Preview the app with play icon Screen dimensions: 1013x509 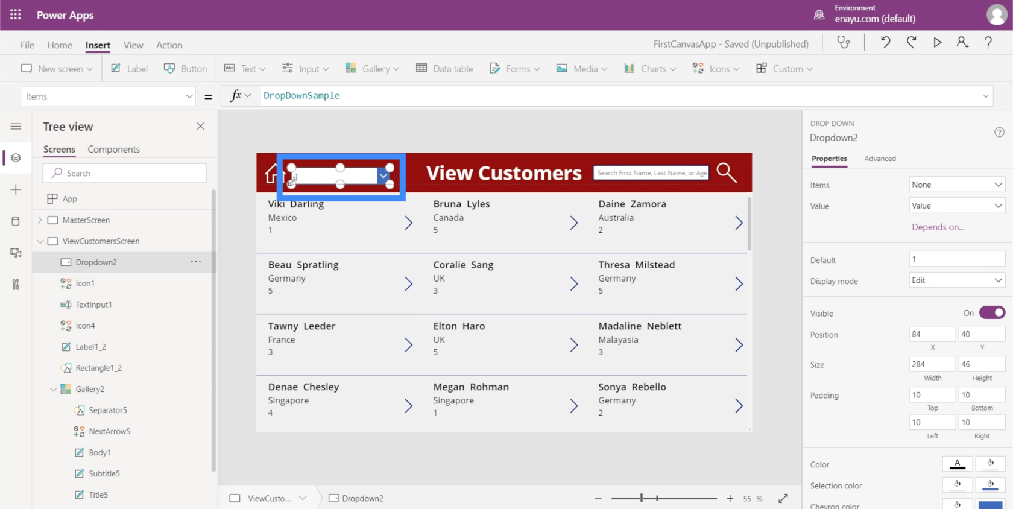point(937,42)
